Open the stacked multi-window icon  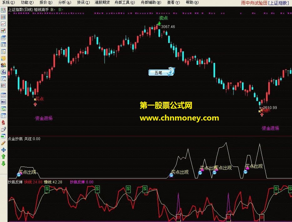[x=3, y=38]
